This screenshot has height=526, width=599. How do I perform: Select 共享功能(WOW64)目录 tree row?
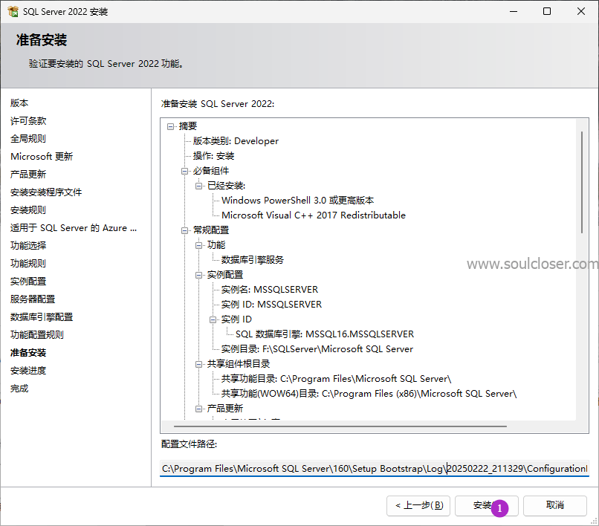tap(369, 394)
